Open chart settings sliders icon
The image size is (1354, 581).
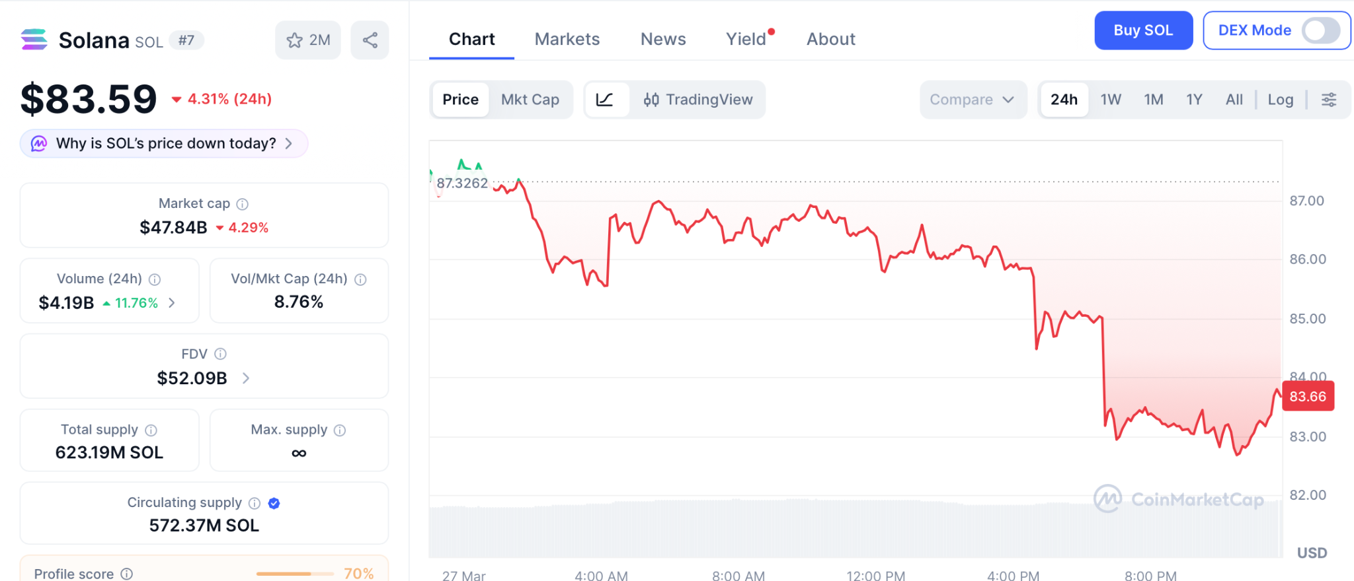(1328, 100)
